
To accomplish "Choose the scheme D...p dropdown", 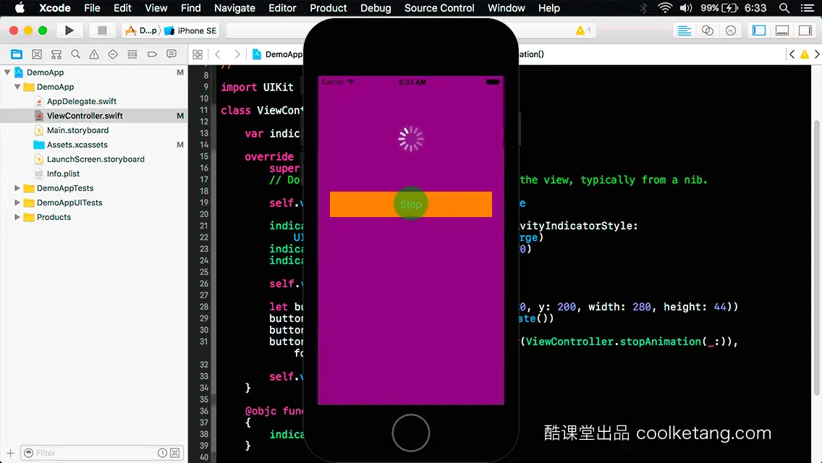I will click(x=142, y=30).
